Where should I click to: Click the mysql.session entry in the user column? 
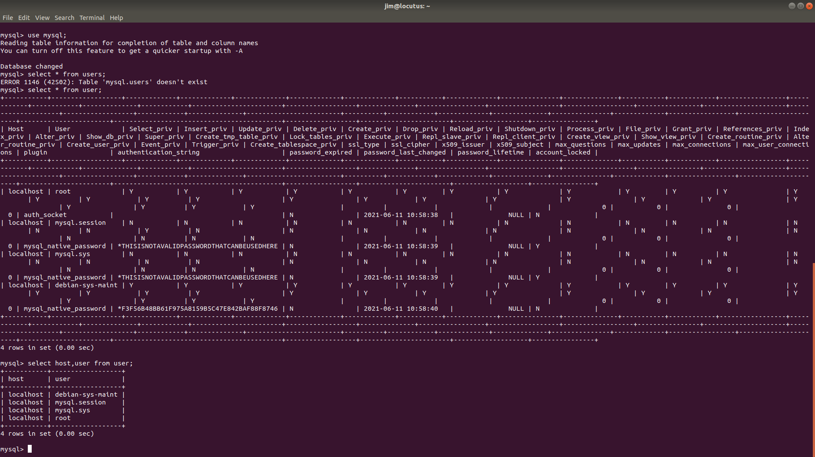point(80,402)
